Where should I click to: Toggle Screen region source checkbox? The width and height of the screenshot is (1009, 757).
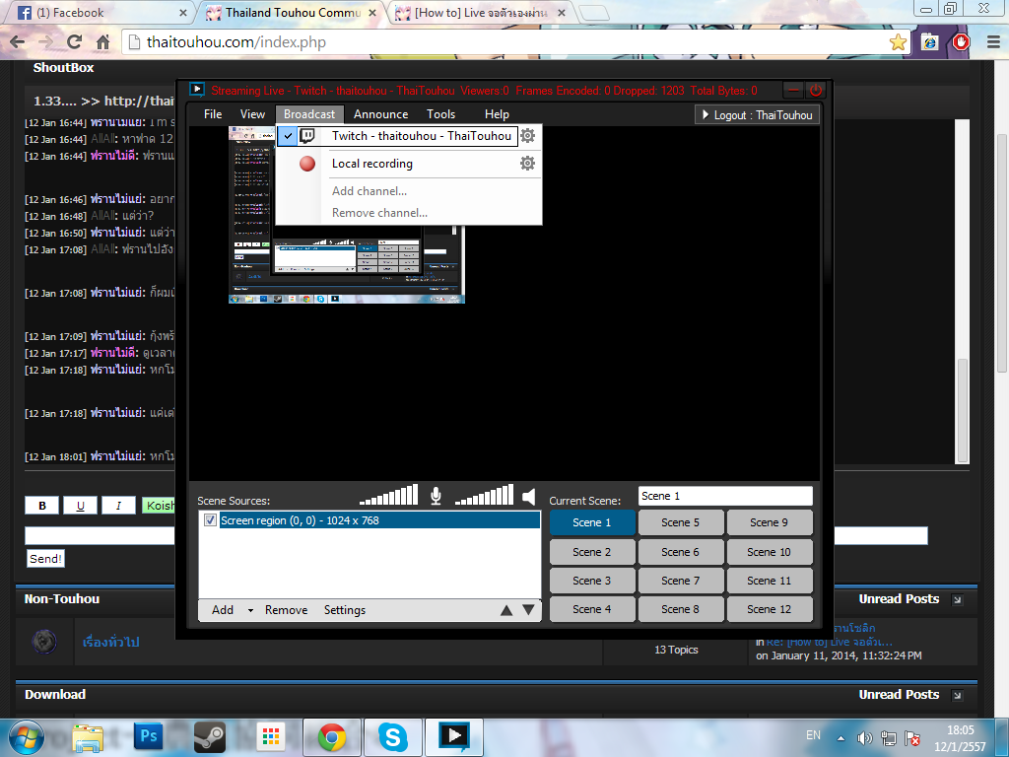tap(210, 520)
